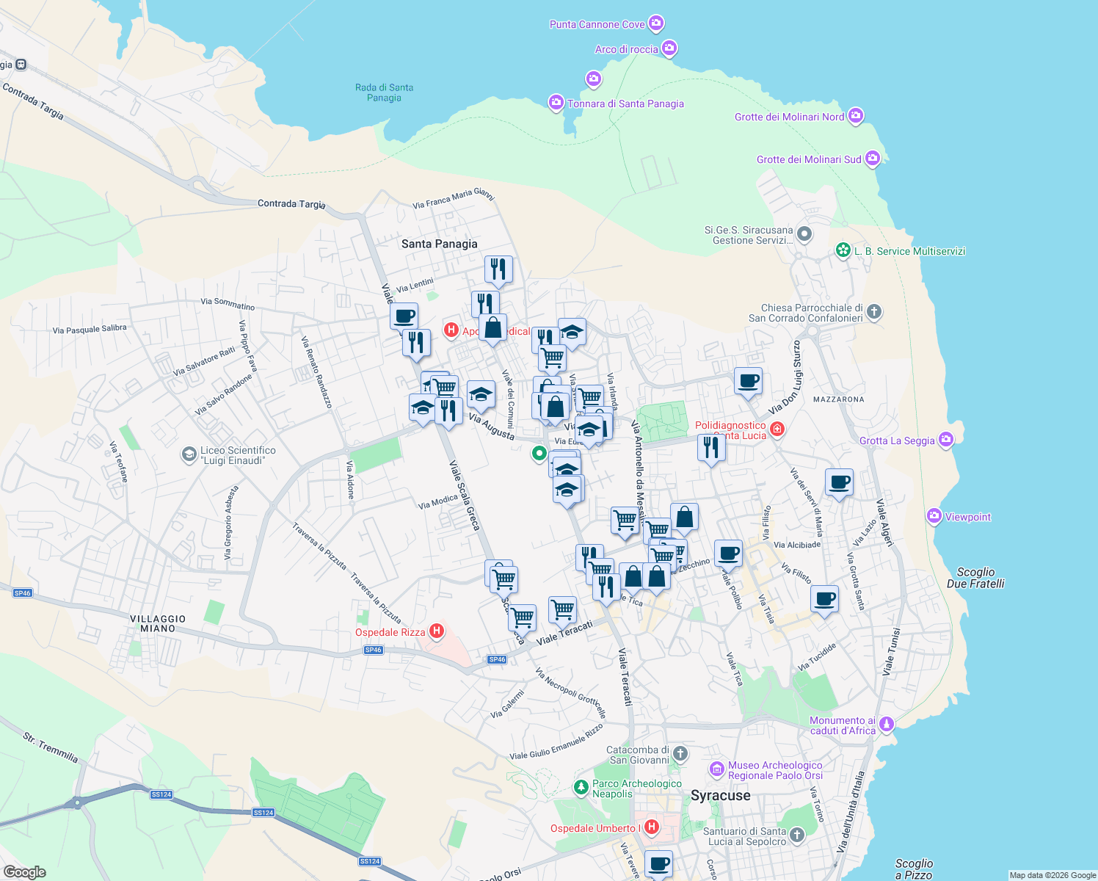Open the Tonnara di Santa Panagia marker
The image size is (1098, 881).
click(556, 103)
